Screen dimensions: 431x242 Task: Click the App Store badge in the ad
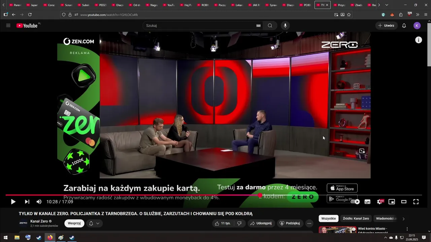(x=342, y=188)
